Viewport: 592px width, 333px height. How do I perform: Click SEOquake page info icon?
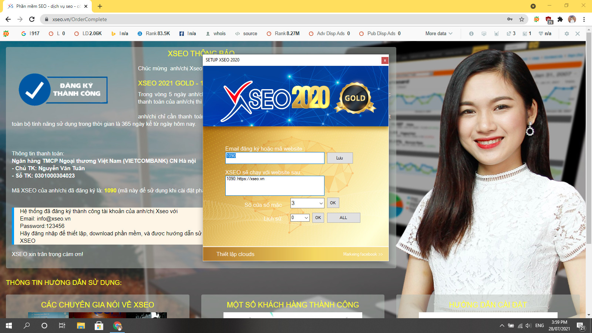pyautogui.click(x=471, y=34)
